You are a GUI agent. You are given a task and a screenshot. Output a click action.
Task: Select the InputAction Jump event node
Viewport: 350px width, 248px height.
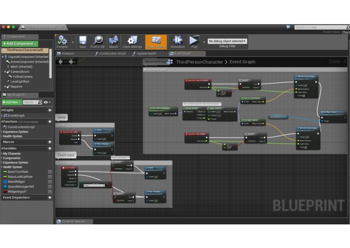(70, 137)
